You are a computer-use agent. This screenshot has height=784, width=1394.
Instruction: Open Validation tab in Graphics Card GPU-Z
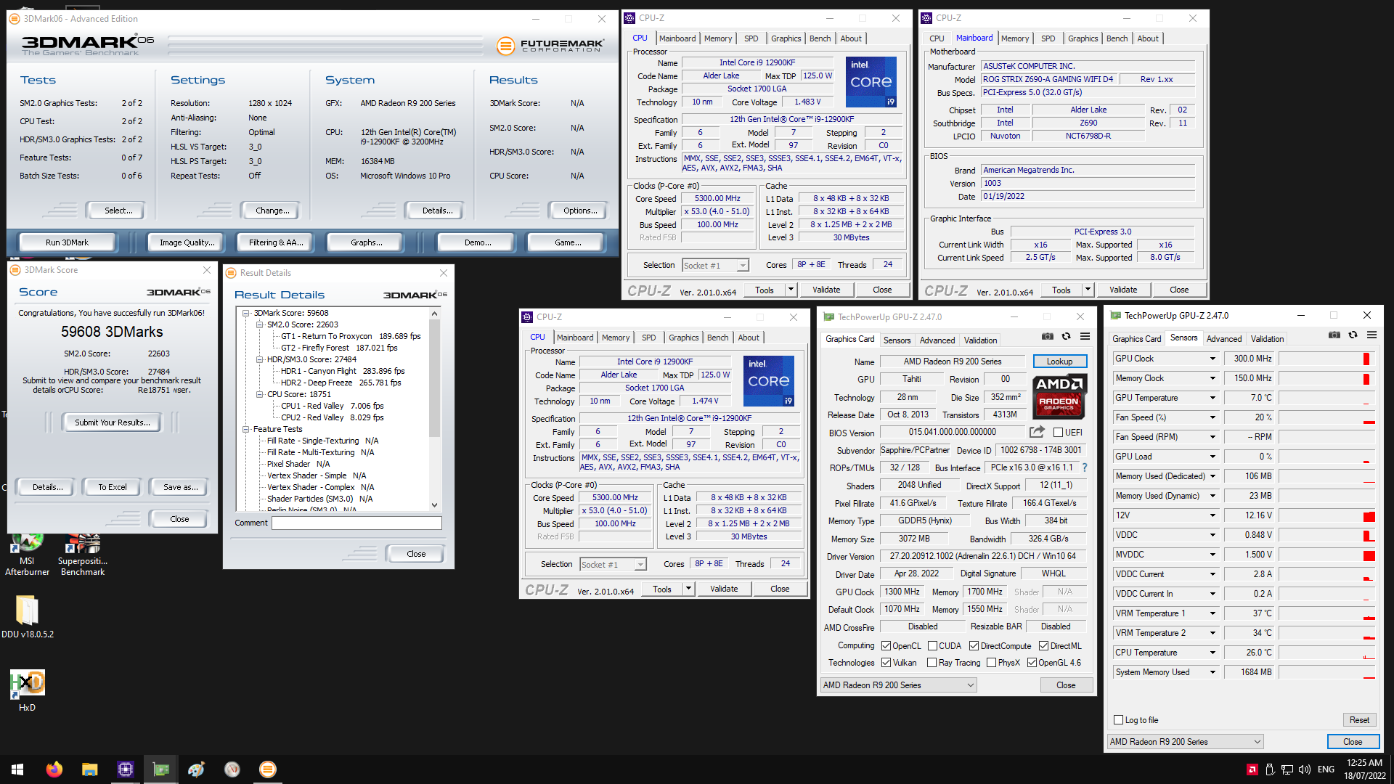click(980, 340)
